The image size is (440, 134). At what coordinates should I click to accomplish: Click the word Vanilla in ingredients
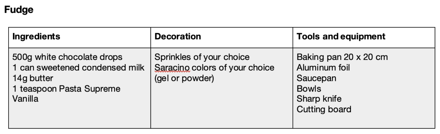(25, 99)
